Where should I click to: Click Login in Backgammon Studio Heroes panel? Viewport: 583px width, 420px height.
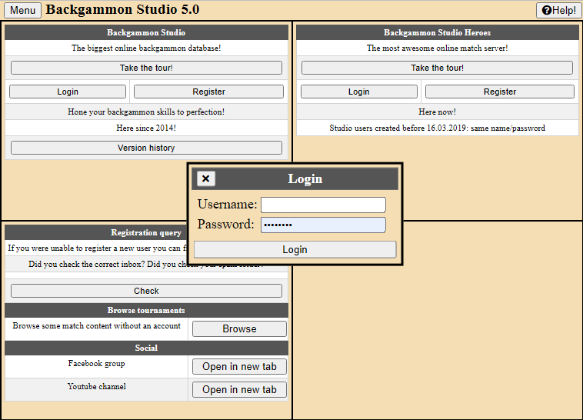pyautogui.click(x=358, y=92)
